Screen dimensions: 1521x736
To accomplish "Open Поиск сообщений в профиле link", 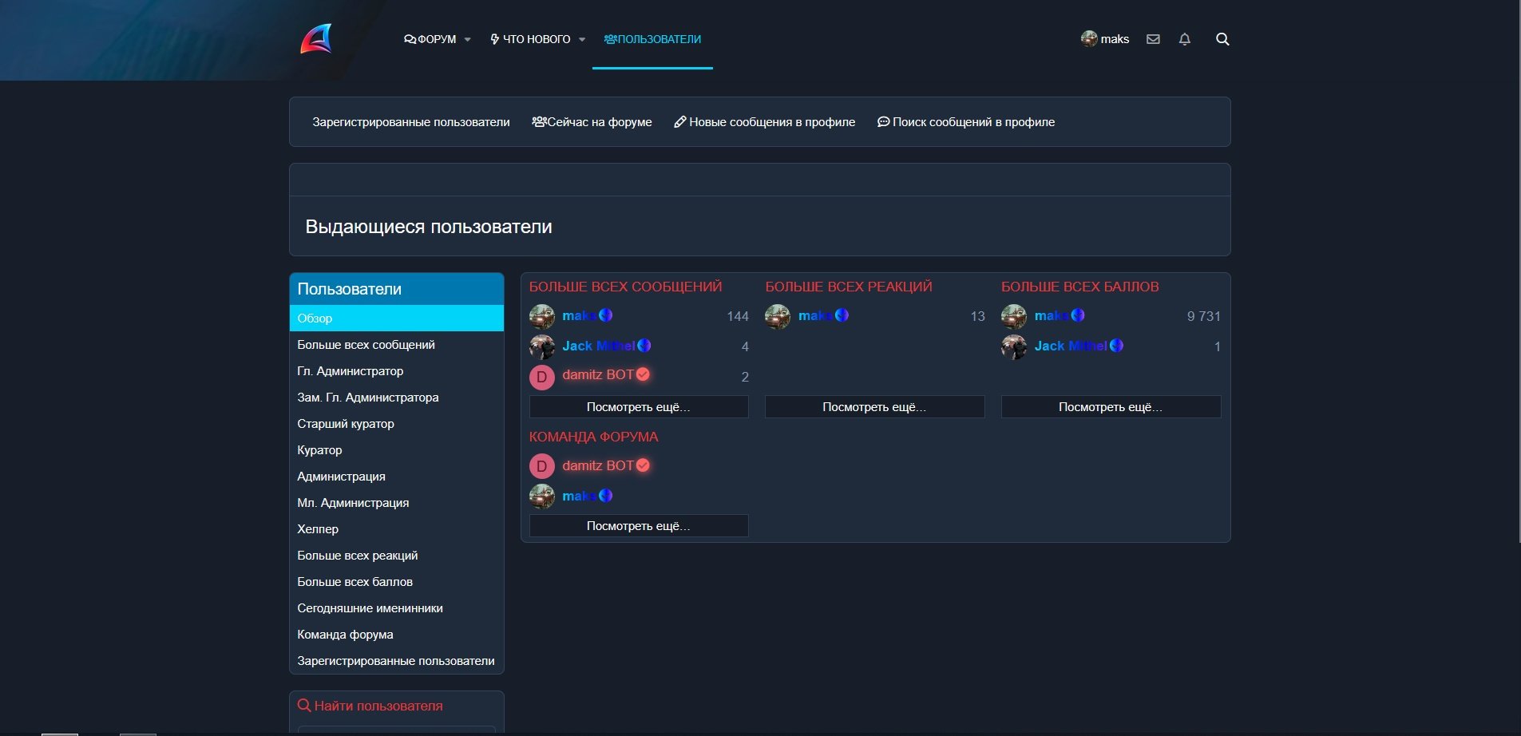I will pos(966,122).
